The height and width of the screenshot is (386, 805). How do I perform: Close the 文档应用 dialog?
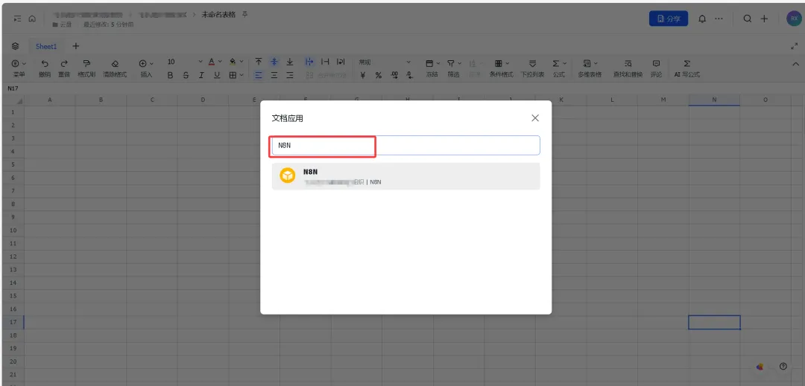tap(535, 118)
